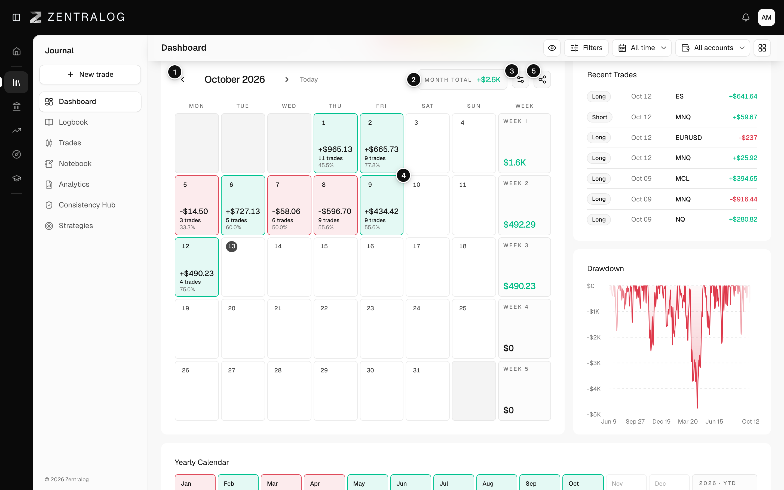Click the MONTH TOTAL +$2.6K badge
This screenshot has height=490, width=784.
462,80
